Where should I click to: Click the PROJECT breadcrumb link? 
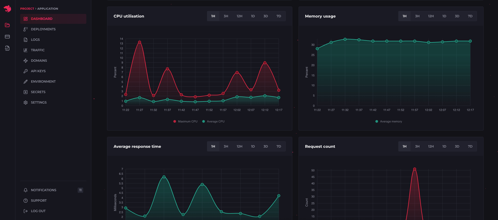(x=27, y=9)
